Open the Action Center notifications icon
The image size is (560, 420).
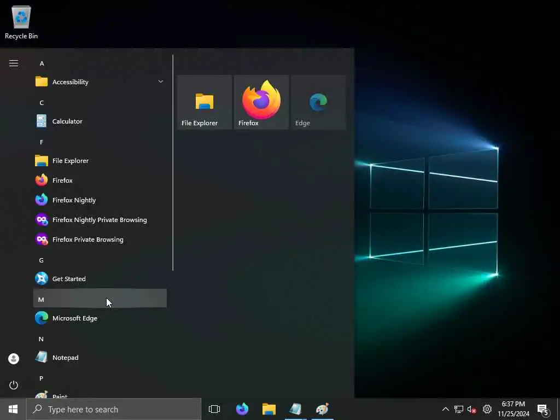(543, 409)
